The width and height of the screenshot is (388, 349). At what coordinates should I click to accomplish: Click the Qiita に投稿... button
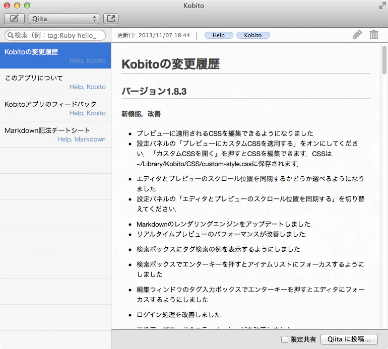click(349, 339)
